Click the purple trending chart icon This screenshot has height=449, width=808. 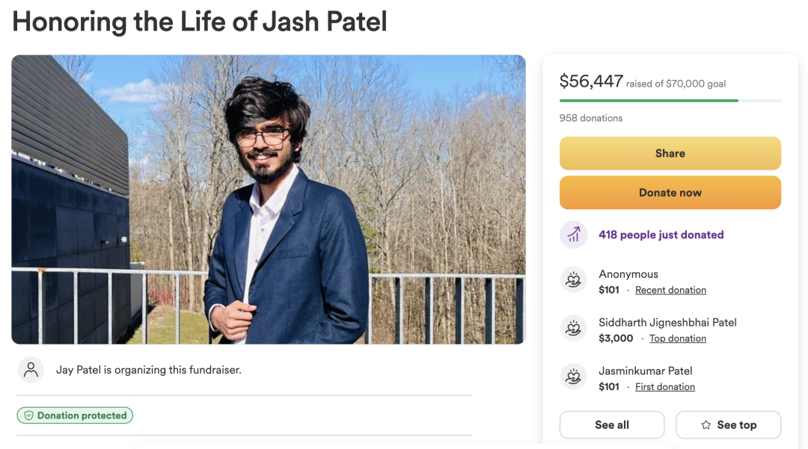tap(574, 235)
